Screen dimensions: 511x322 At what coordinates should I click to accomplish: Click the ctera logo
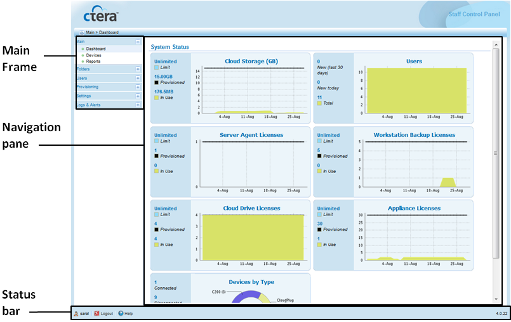pos(101,14)
